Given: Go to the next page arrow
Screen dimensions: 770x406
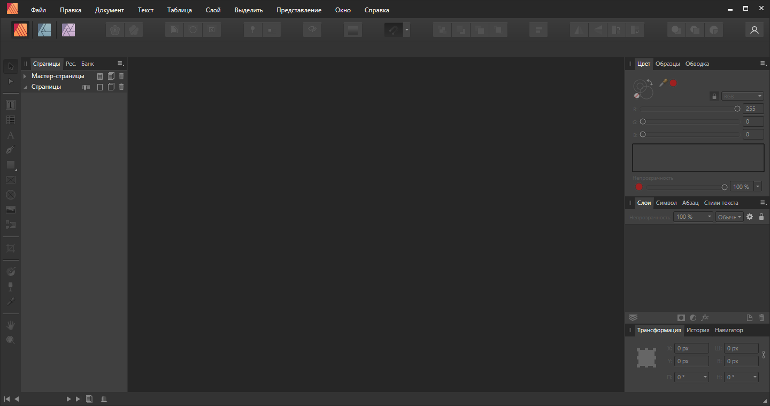Looking at the screenshot, I should pyautogui.click(x=68, y=399).
